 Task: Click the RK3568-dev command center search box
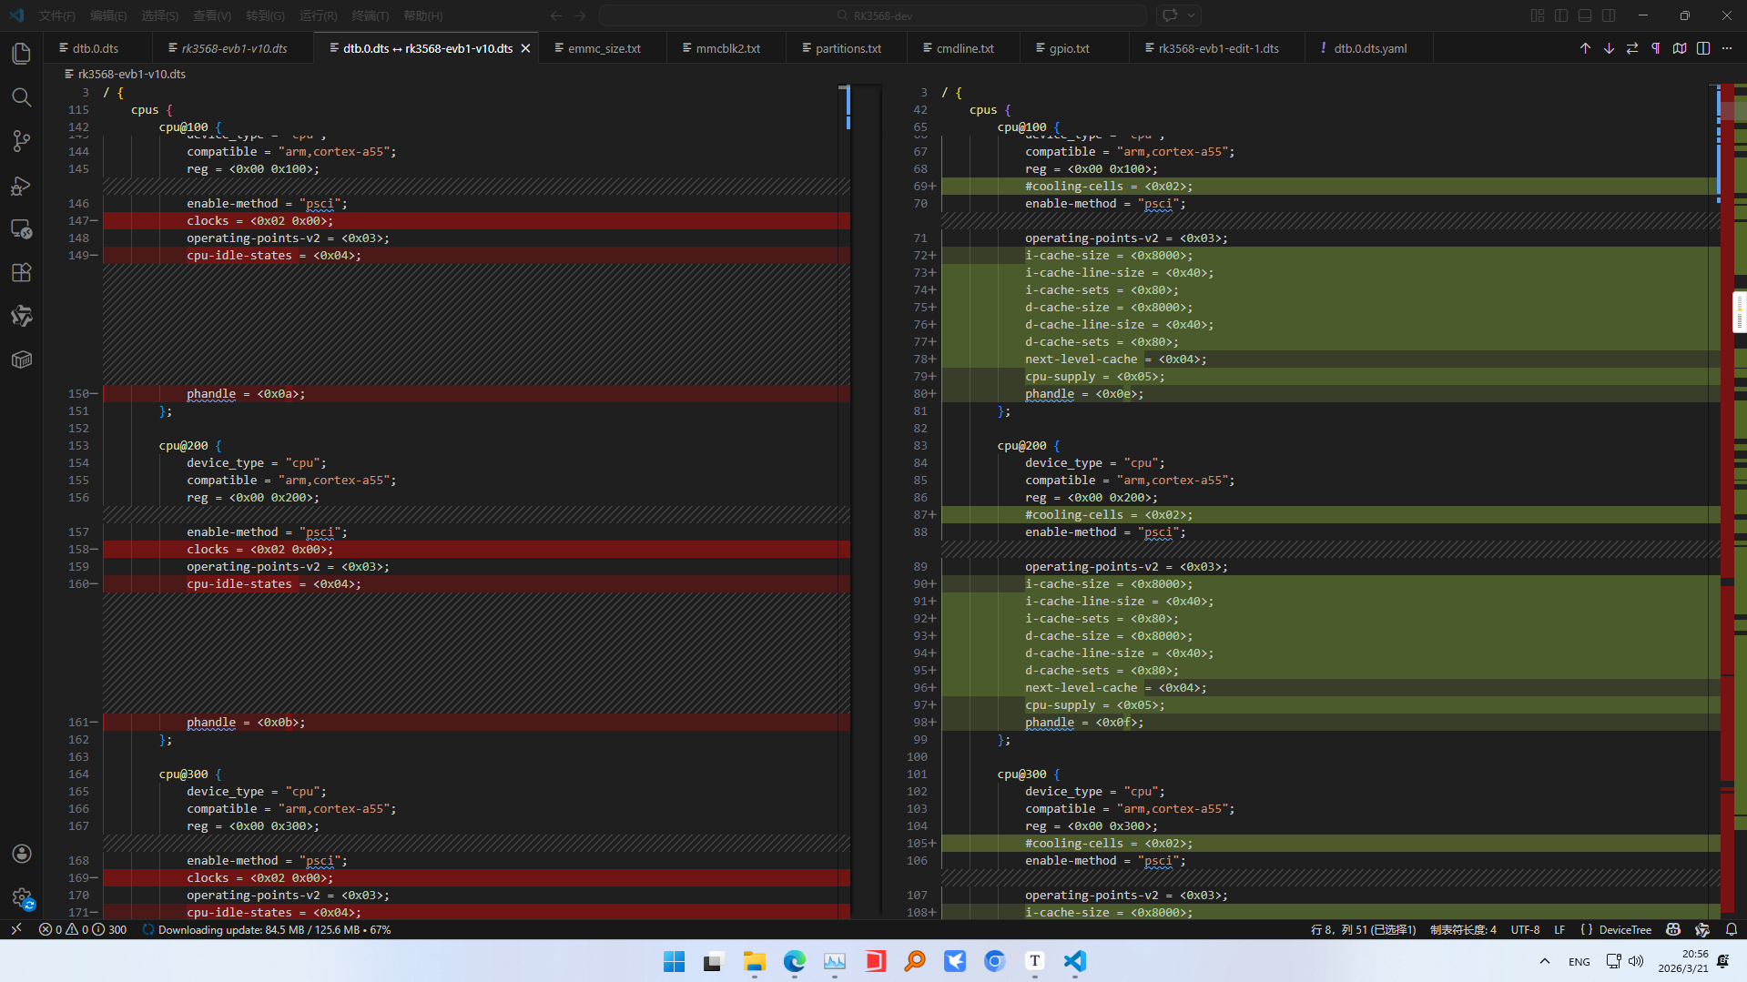pos(873,15)
